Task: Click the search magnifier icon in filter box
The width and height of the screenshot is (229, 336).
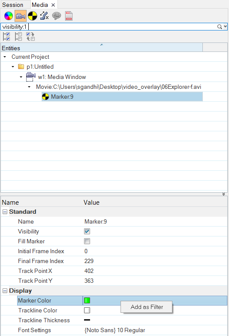Action: tap(220, 27)
